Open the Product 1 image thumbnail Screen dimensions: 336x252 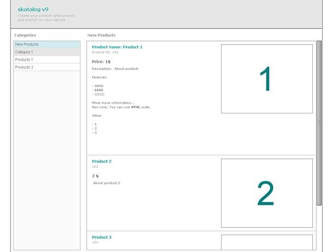(267, 79)
